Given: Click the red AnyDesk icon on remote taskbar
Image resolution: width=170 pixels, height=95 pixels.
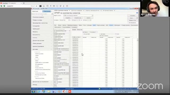Looking at the screenshot, I should (70, 92).
